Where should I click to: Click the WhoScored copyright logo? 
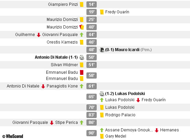tap(13, 136)
